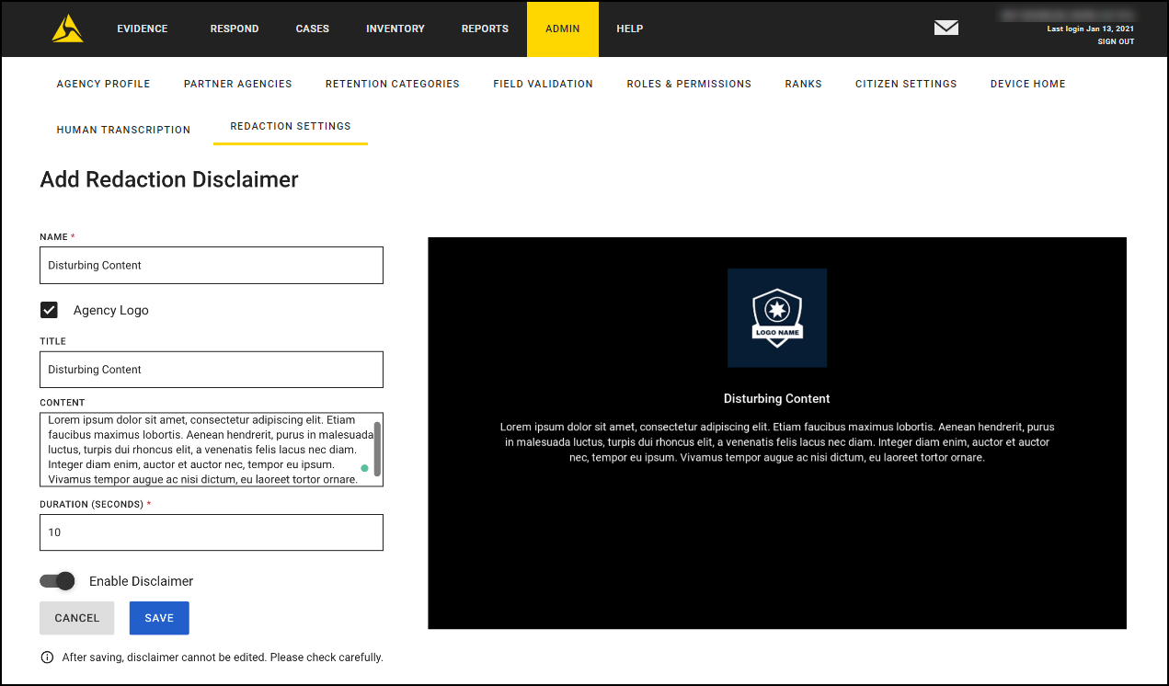Go to the Retention Categories tab
This screenshot has height=686, width=1169.
(392, 84)
